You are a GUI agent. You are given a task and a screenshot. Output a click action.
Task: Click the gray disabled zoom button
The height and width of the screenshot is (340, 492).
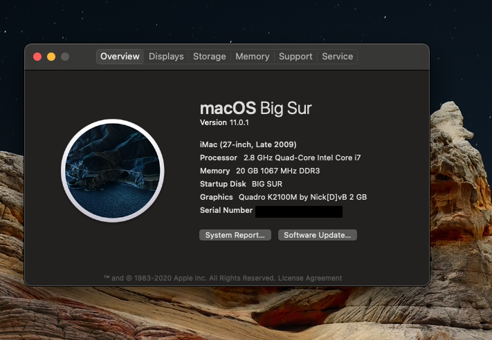[65, 57]
